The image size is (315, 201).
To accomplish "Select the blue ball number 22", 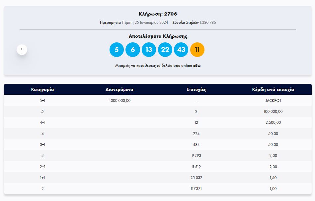I will (165, 50).
